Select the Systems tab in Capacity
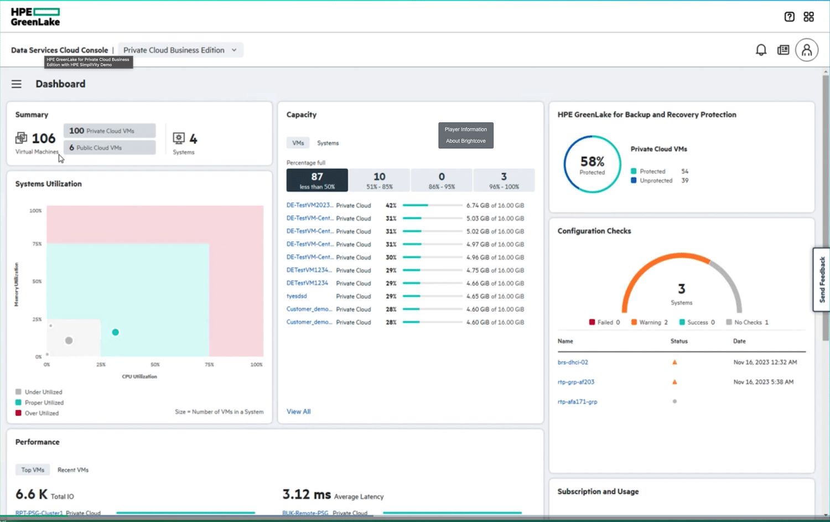Viewport: 830px width, 522px height. (328, 143)
